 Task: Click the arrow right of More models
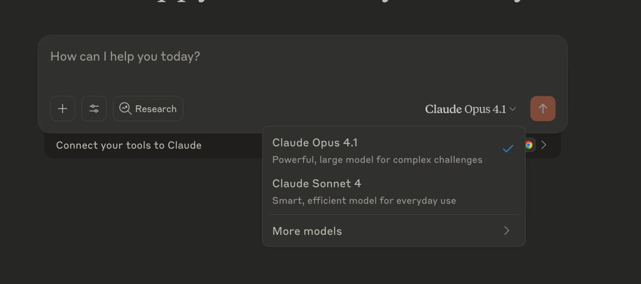506,231
